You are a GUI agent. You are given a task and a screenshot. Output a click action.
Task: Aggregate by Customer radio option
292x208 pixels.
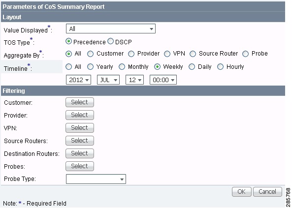point(90,54)
